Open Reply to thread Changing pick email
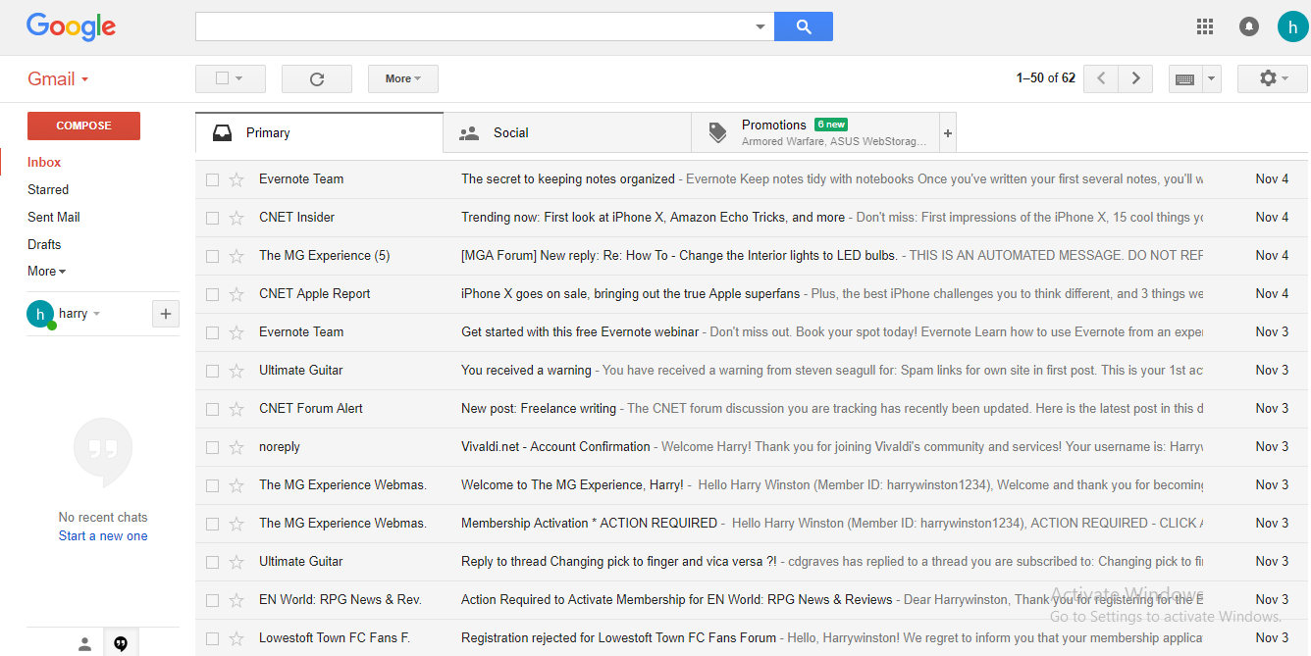Image resolution: width=1311 pixels, height=656 pixels. (751, 562)
